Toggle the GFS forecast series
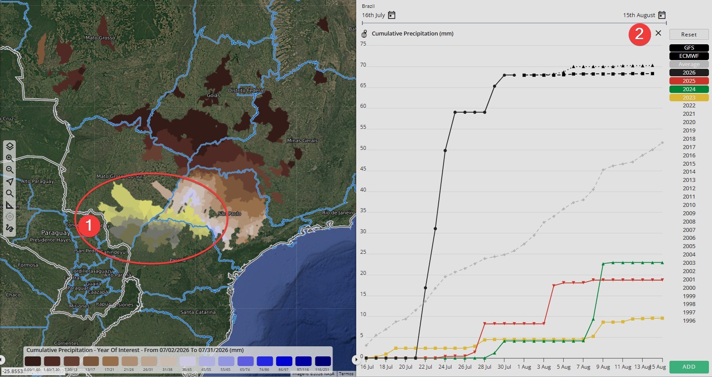The width and height of the screenshot is (712, 377). click(x=689, y=48)
